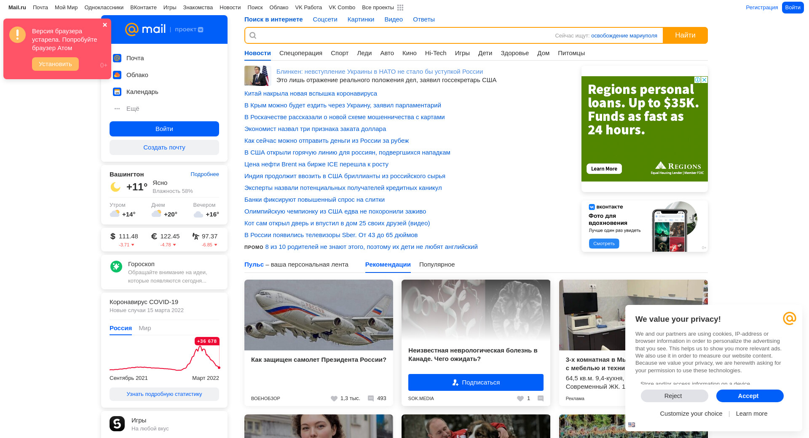
Task: Reject cookies in the privacy dialog
Action: pyautogui.click(x=674, y=396)
